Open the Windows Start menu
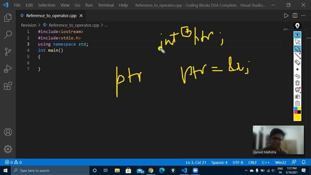Image resolution: width=311 pixels, height=175 pixels. click(x=5, y=171)
